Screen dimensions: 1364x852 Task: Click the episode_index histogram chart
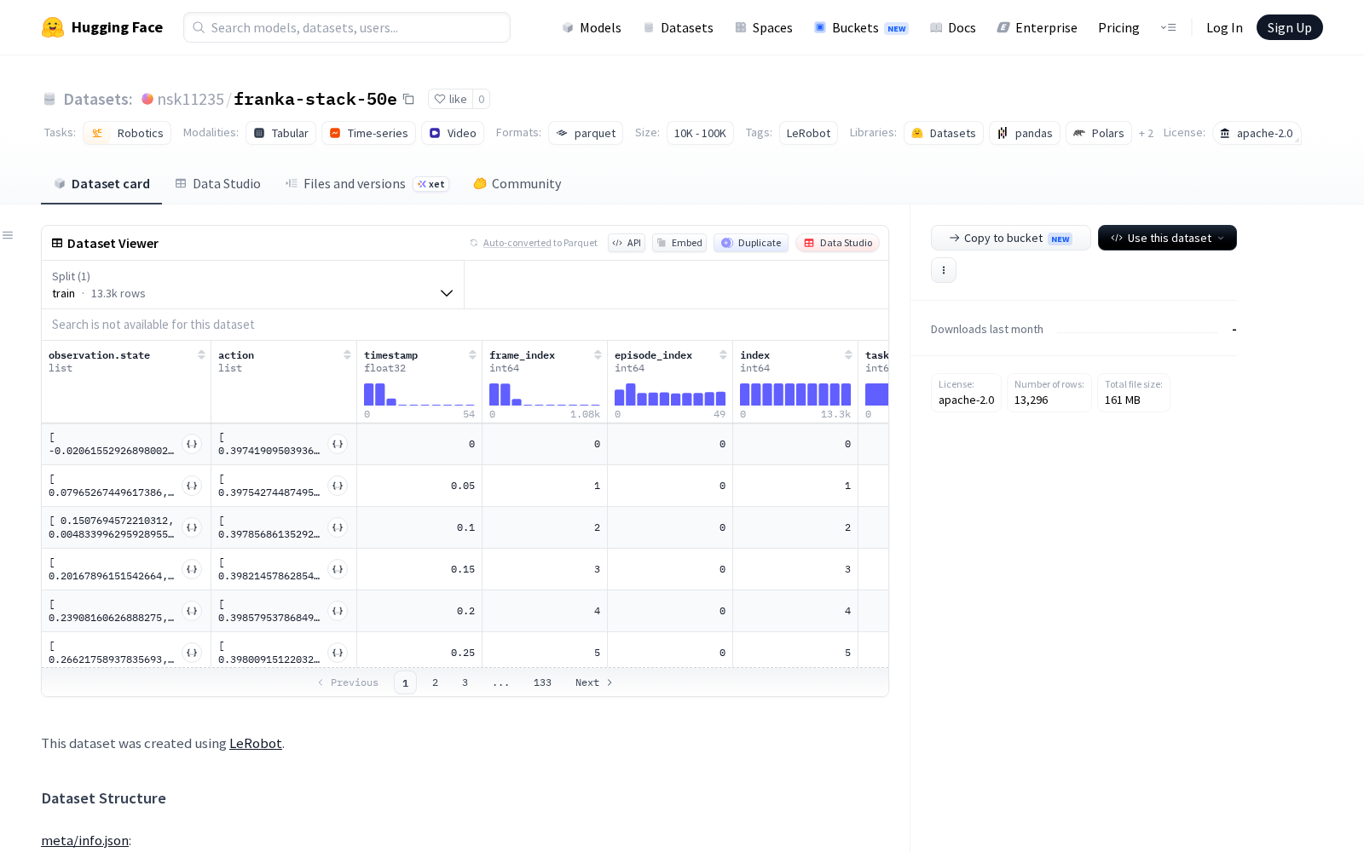670,394
